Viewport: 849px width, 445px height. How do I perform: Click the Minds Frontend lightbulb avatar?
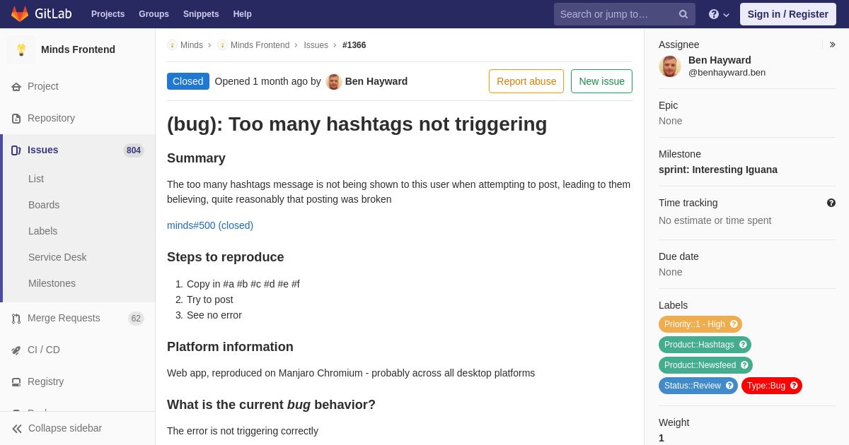[x=21, y=49]
